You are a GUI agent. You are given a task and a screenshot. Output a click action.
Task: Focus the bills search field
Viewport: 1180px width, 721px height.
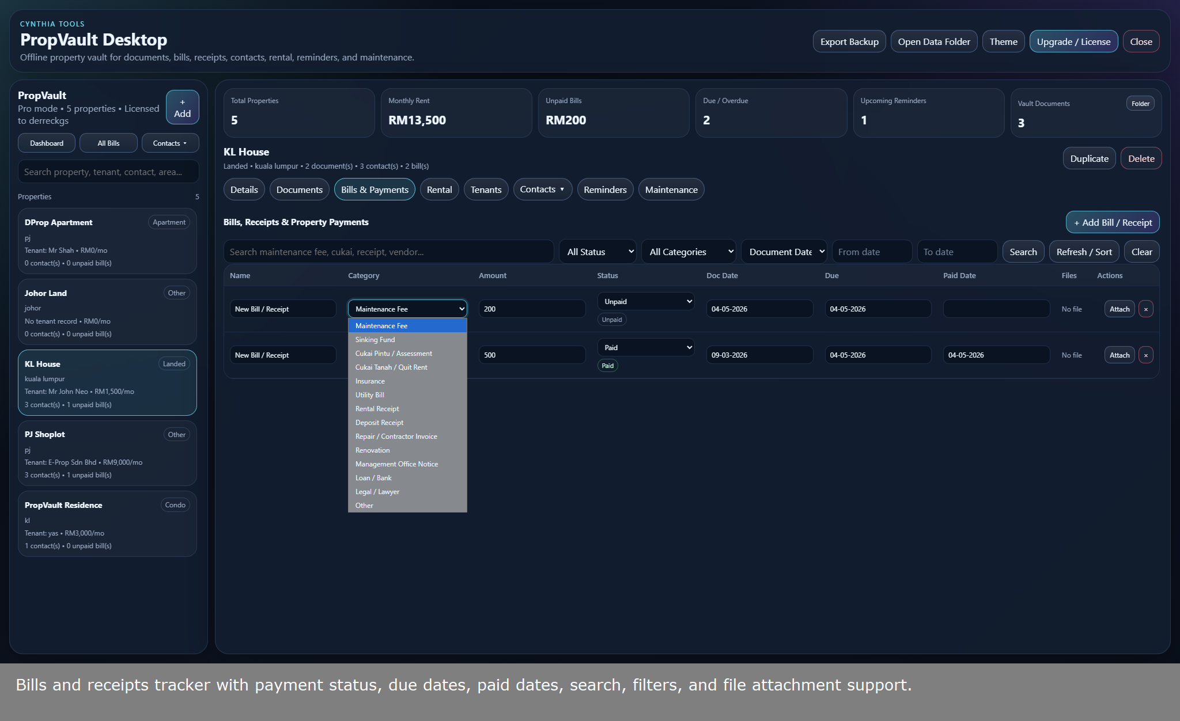[388, 252]
